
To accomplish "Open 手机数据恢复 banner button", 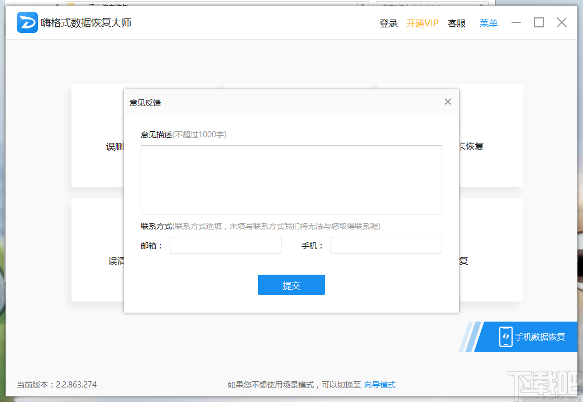I will click(526, 337).
